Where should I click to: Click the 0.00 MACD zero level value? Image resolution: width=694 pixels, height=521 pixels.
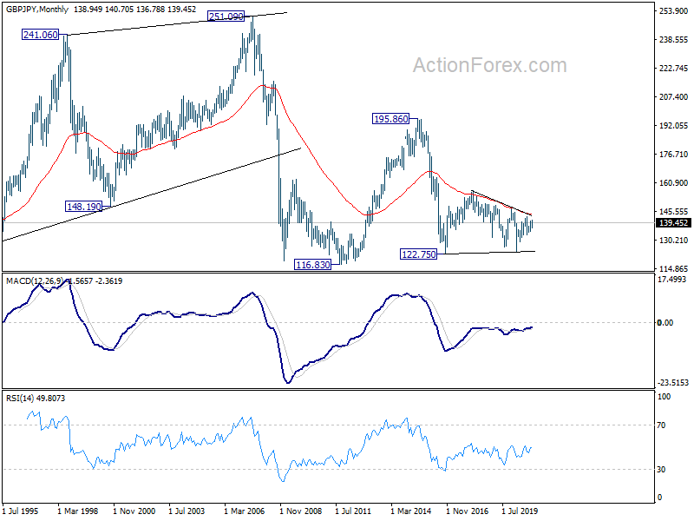(x=665, y=322)
